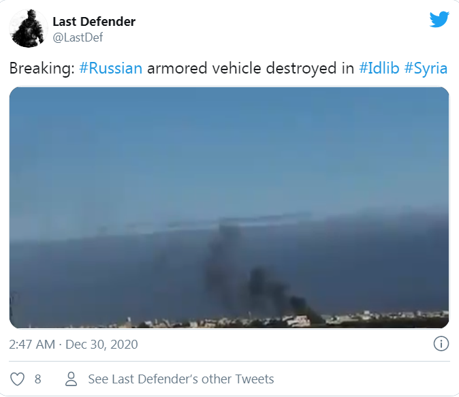The height and width of the screenshot is (397, 459).
Task: Click the like count showing 8
Action: pos(37,379)
